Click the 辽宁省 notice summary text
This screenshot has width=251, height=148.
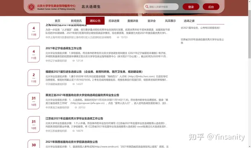pyautogui.click(x=106, y=54)
